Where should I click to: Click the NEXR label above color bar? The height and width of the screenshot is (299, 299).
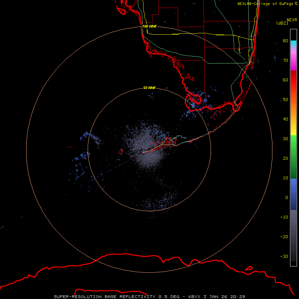tap(292, 20)
